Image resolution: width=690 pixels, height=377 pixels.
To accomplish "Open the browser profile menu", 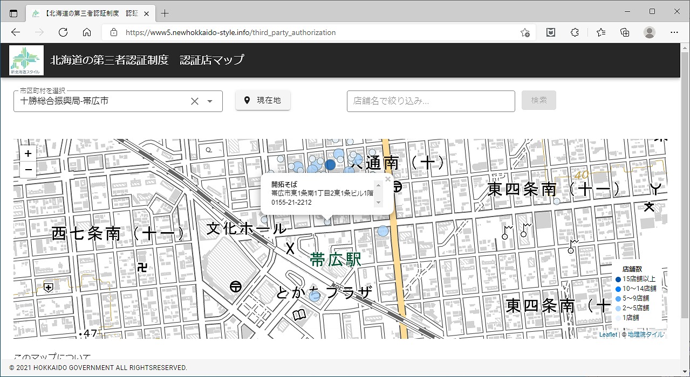I will coord(650,32).
